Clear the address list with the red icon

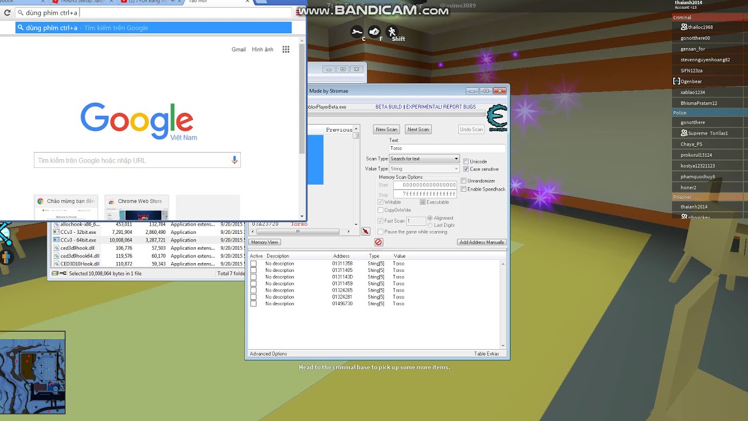coord(378,242)
